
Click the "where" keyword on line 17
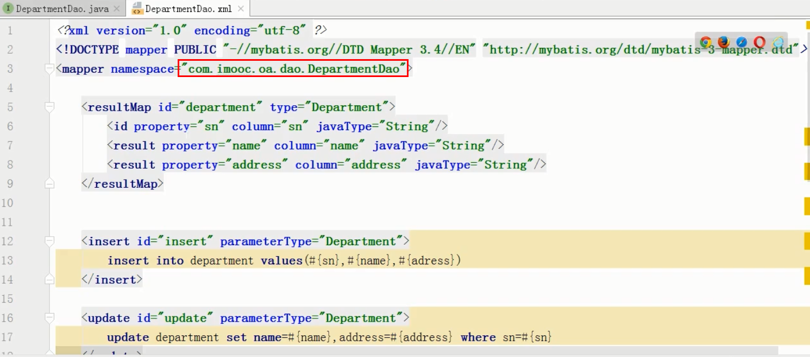point(478,337)
